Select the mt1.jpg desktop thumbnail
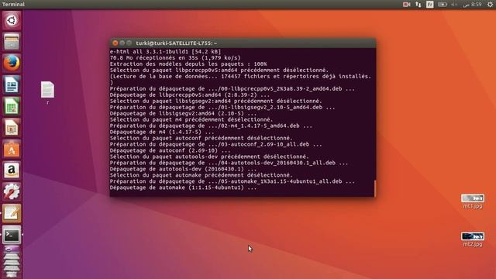This screenshot has width=496, height=279. [473, 201]
